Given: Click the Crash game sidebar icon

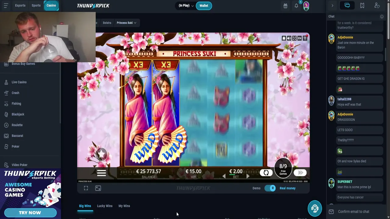Looking at the screenshot, I should [6, 93].
